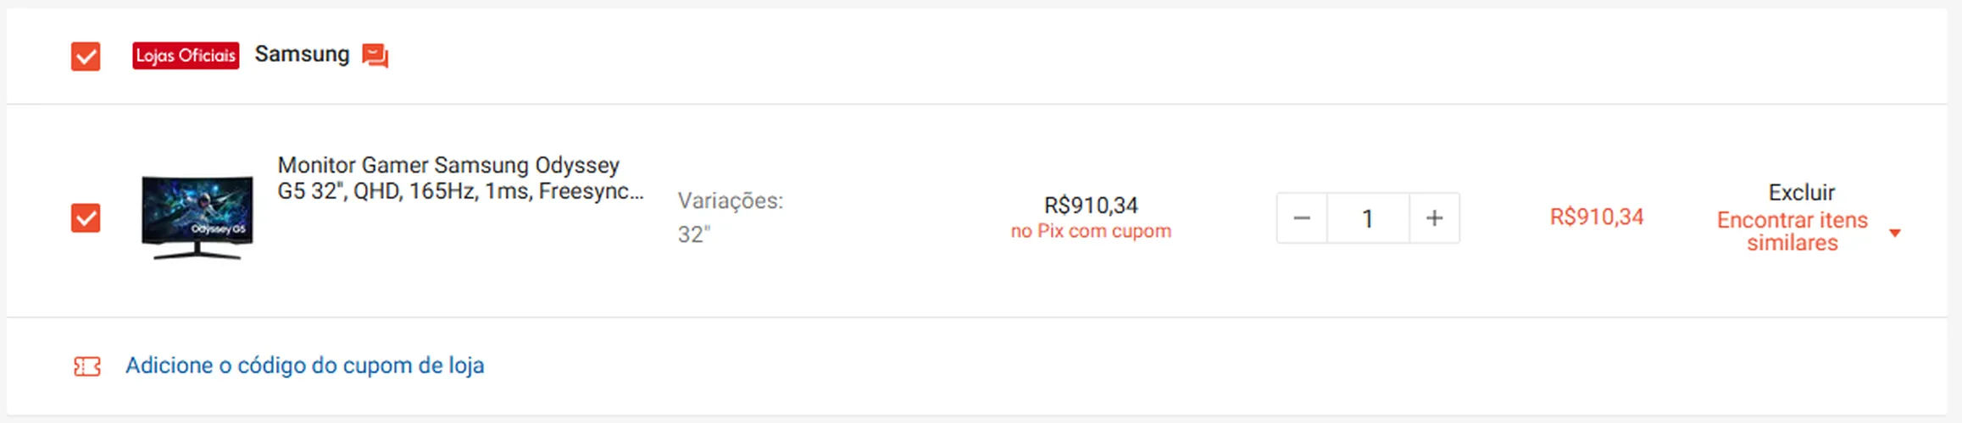Select the 32" variation value
The image size is (1962, 423).
(x=693, y=234)
